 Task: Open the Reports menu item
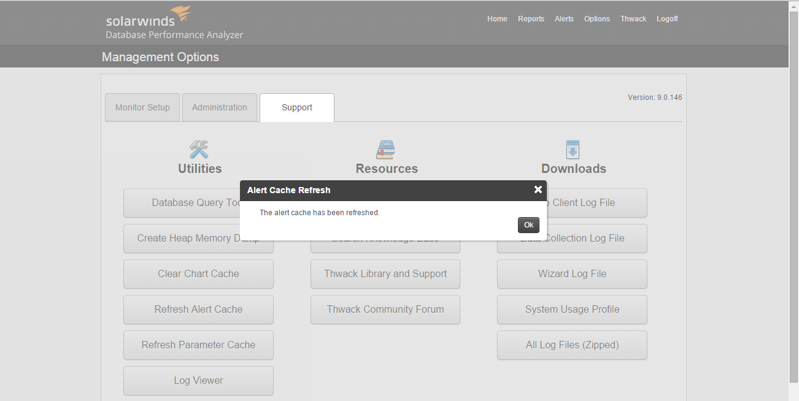pos(531,19)
